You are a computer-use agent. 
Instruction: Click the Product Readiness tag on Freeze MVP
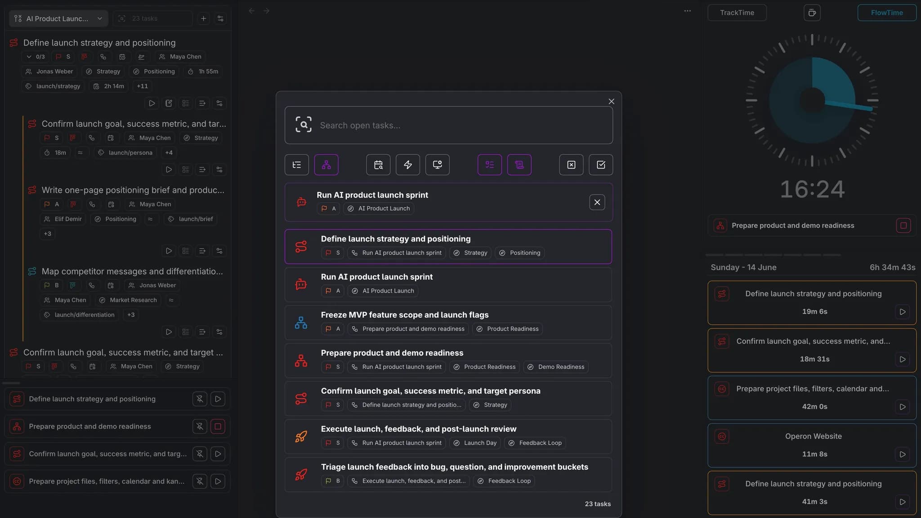coord(507,329)
